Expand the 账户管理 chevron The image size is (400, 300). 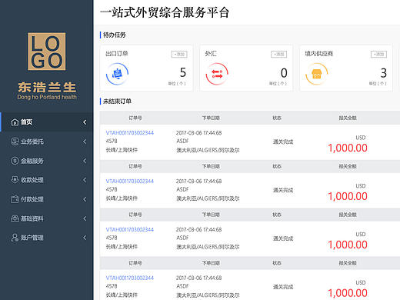click(x=85, y=238)
